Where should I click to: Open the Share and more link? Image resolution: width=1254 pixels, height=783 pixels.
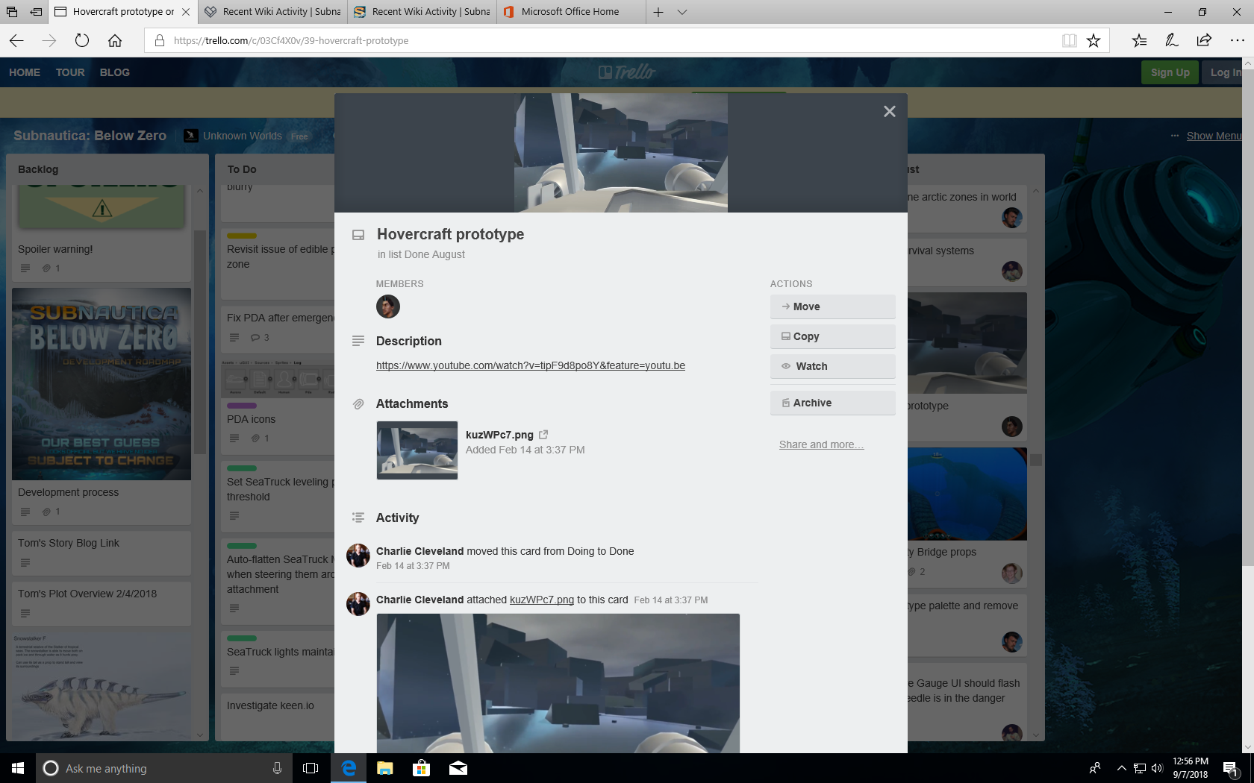coord(821,444)
